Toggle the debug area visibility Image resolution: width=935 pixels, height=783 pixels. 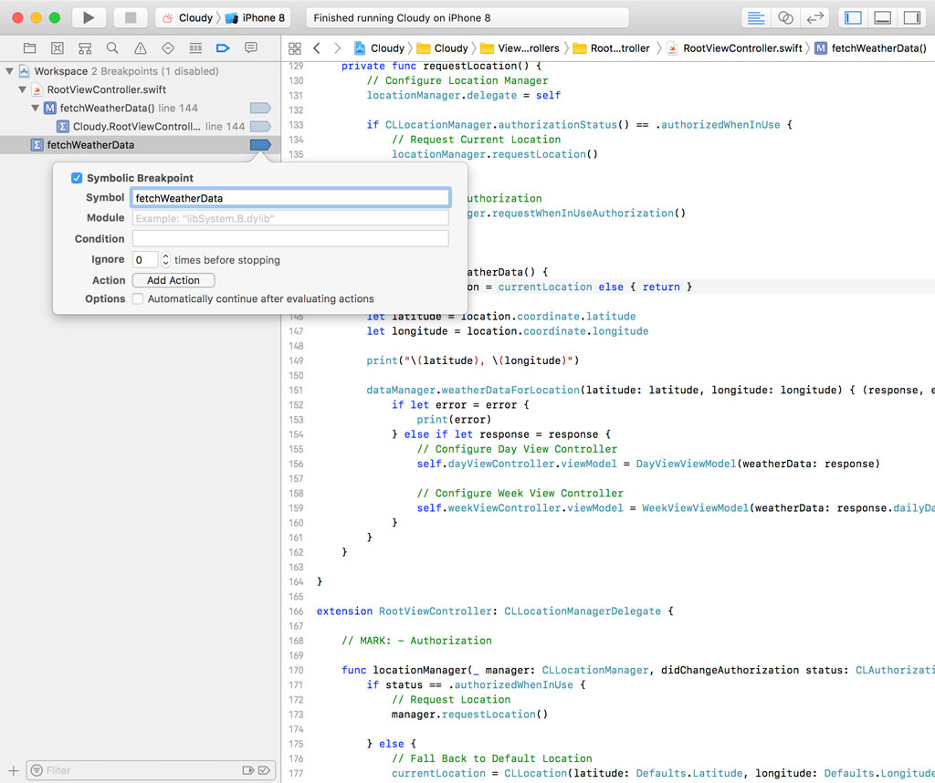tap(882, 16)
